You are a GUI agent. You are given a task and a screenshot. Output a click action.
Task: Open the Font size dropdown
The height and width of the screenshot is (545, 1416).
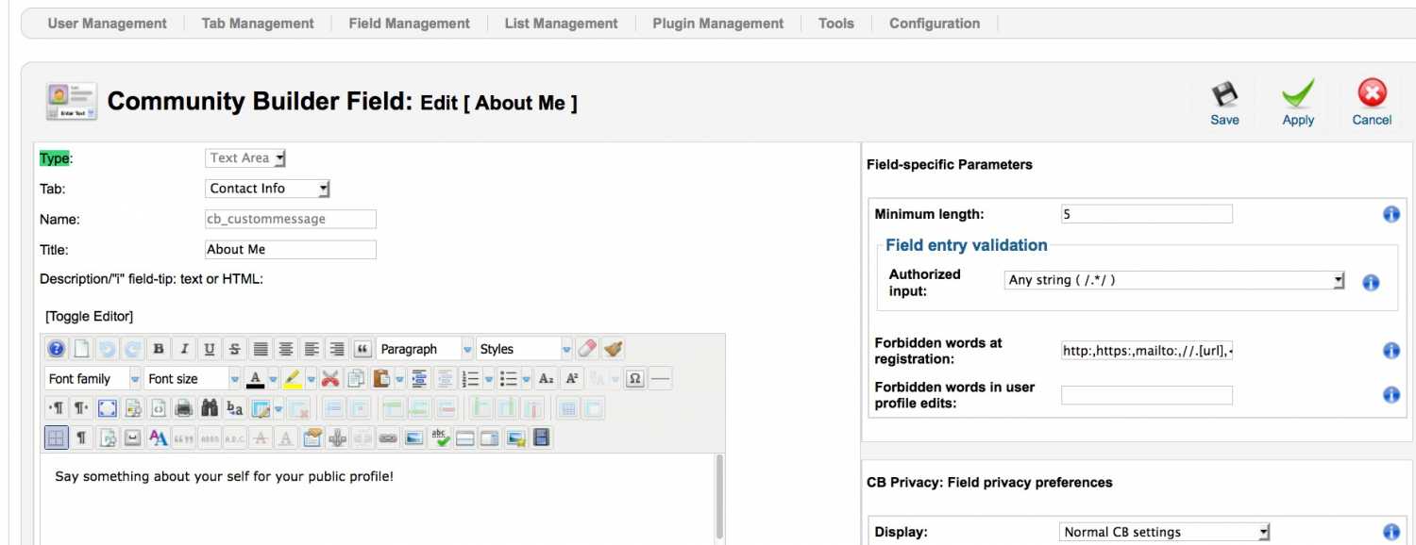[193, 379]
